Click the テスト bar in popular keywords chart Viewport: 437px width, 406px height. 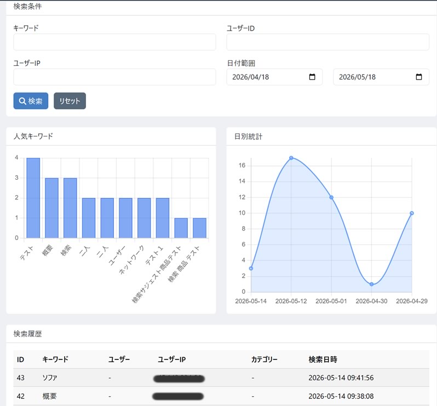[x=33, y=198]
